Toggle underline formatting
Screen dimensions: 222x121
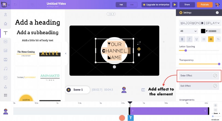tap(196, 39)
